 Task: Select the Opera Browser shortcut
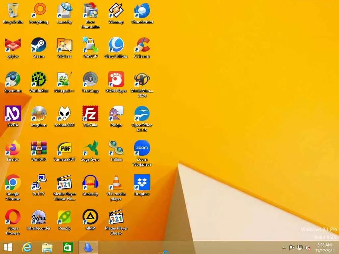[x=13, y=222]
